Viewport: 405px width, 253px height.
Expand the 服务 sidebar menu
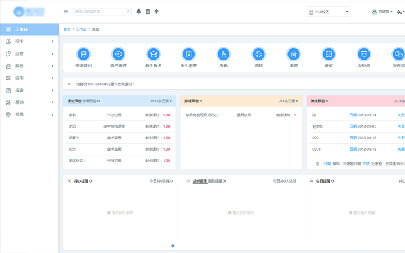click(x=29, y=66)
